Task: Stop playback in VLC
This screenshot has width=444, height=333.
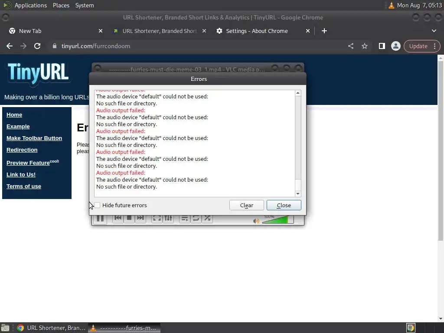Action: [x=129, y=219]
